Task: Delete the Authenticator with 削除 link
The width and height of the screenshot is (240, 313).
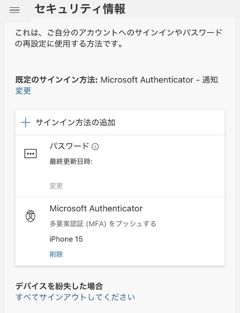Action: coord(56,254)
